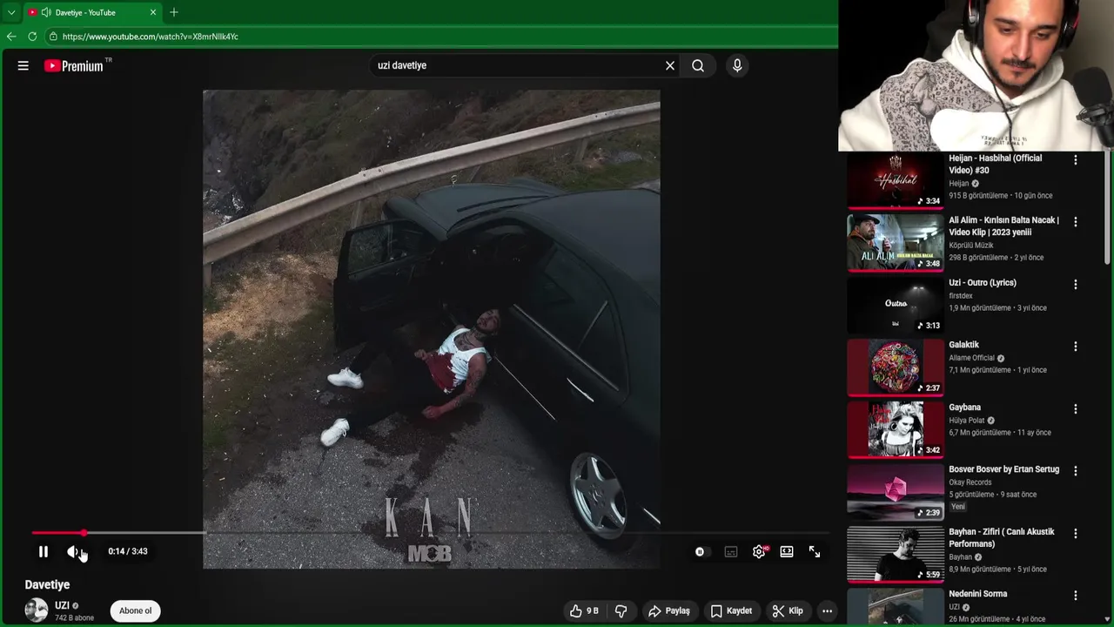Screen dimensions: 1114x627
Task: Seek using the red video progress bar
Action: point(431,533)
